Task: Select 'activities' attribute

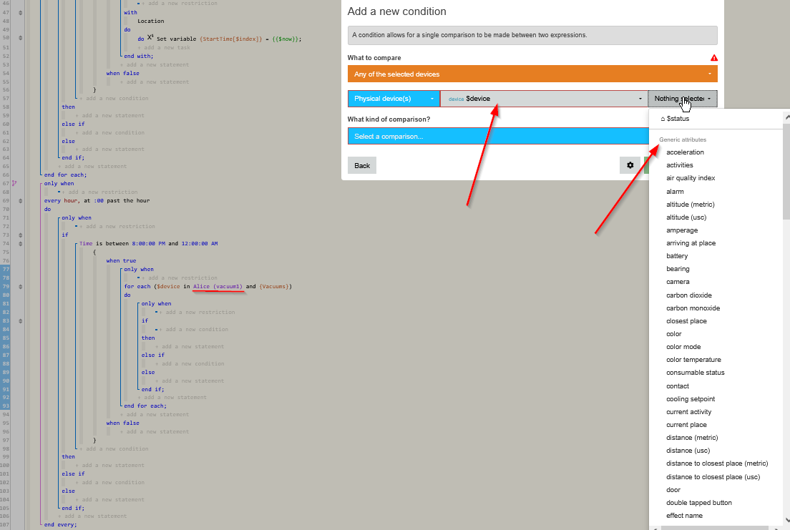Action: pos(680,165)
